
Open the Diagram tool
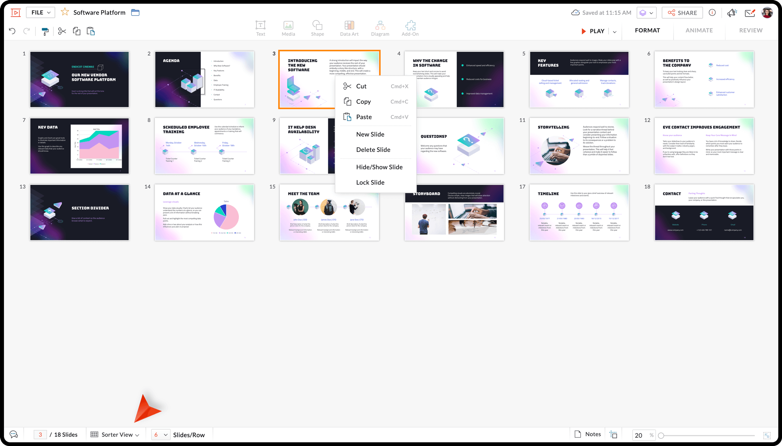(380, 28)
